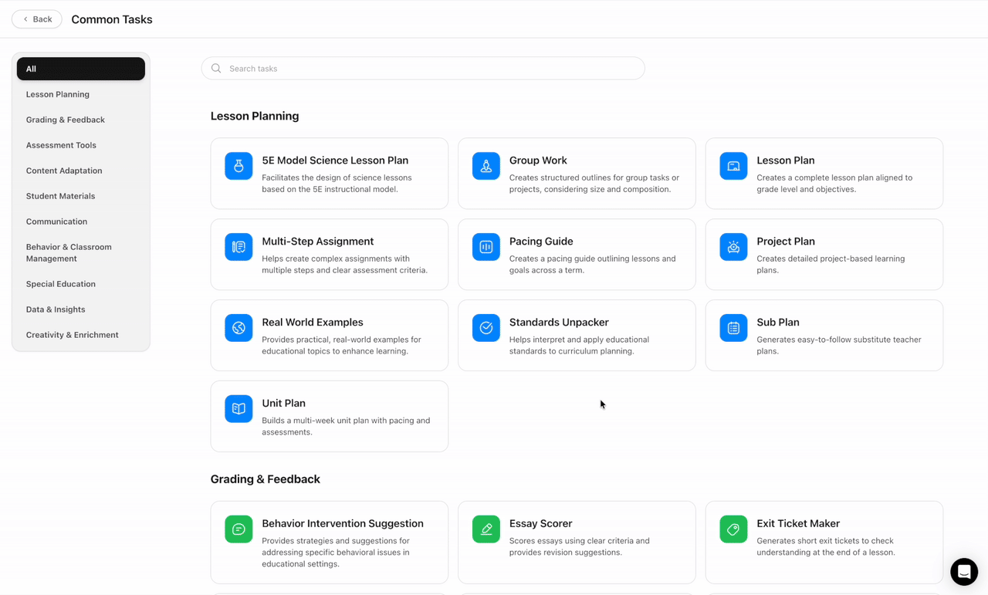The height and width of the screenshot is (595, 988).
Task: Click the Standards Unpacker checkmark icon
Action: [486, 328]
